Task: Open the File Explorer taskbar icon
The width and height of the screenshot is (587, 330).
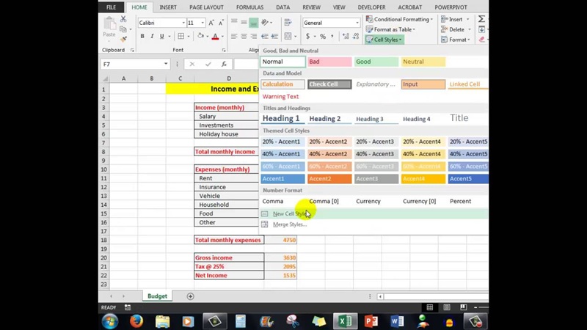Action: coord(162,321)
